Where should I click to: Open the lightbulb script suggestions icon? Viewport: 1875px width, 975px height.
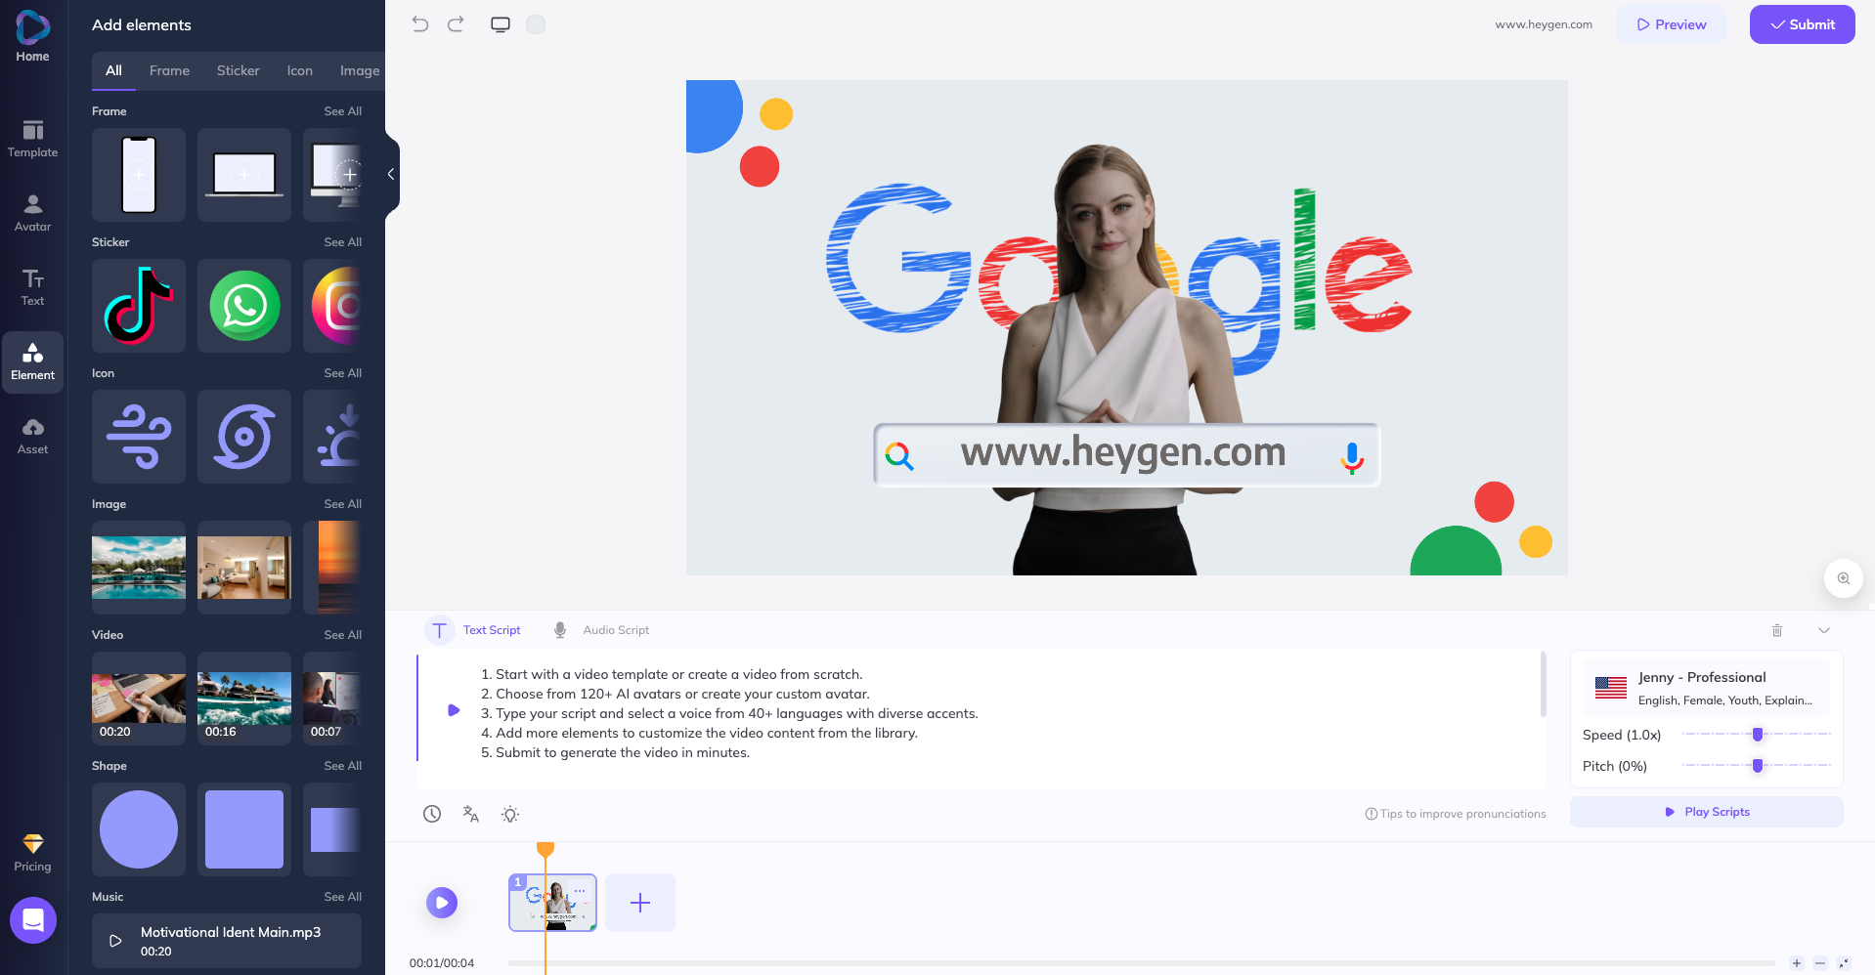(510, 814)
